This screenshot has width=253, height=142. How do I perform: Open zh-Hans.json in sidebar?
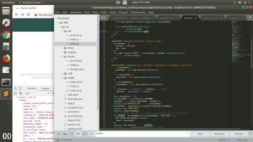(77, 69)
